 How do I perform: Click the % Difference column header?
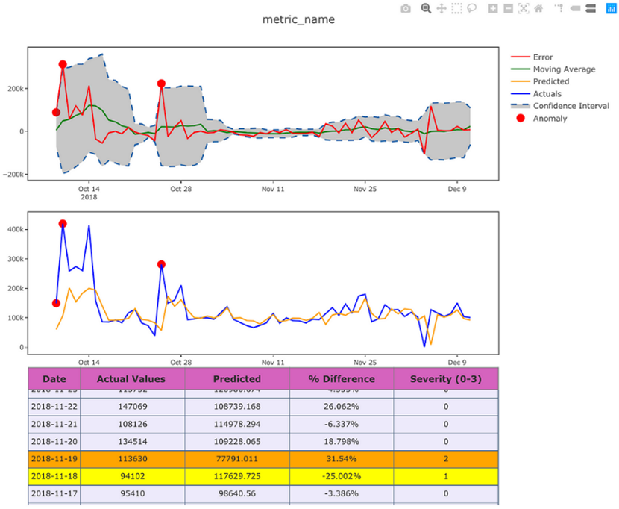coord(341,378)
